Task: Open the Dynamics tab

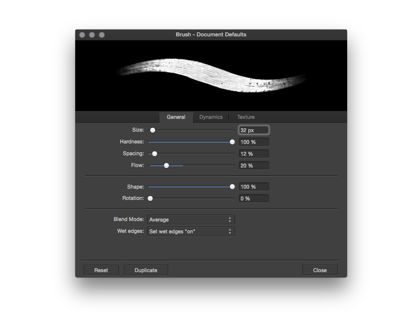Action: pyautogui.click(x=211, y=117)
